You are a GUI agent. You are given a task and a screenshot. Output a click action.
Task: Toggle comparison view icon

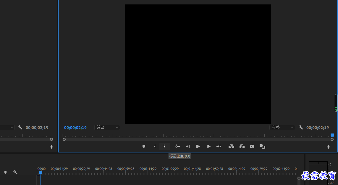(262, 147)
